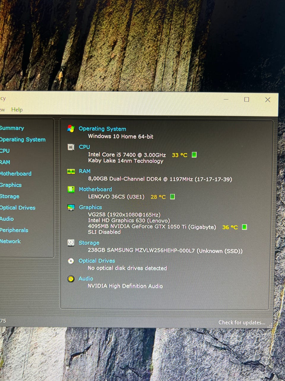Close the Speccy window

coord(267,100)
